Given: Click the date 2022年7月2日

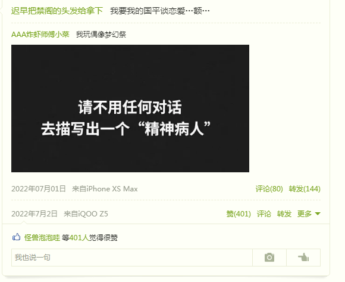Looking at the screenshot, I should point(34,213).
